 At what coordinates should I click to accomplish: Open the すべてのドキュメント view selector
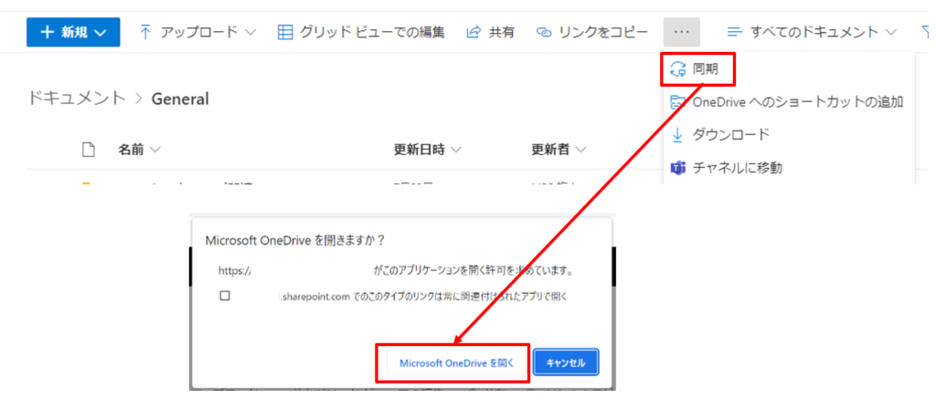(812, 32)
